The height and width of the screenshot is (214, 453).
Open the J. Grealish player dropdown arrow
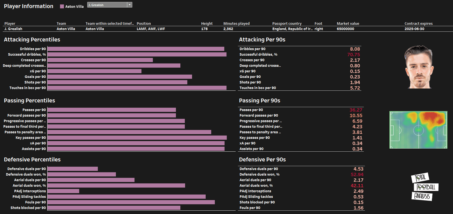point(130,5)
